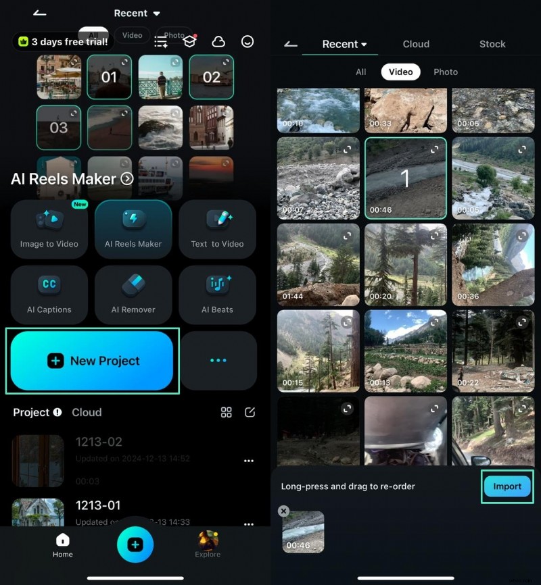Open the AI Reels Maker tool
Screen dimensions: 541x585
click(133, 230)
